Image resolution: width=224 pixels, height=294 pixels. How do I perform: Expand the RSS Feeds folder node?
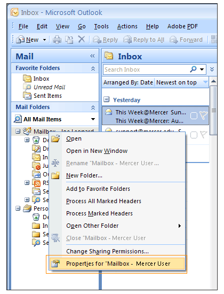(27, 182)
